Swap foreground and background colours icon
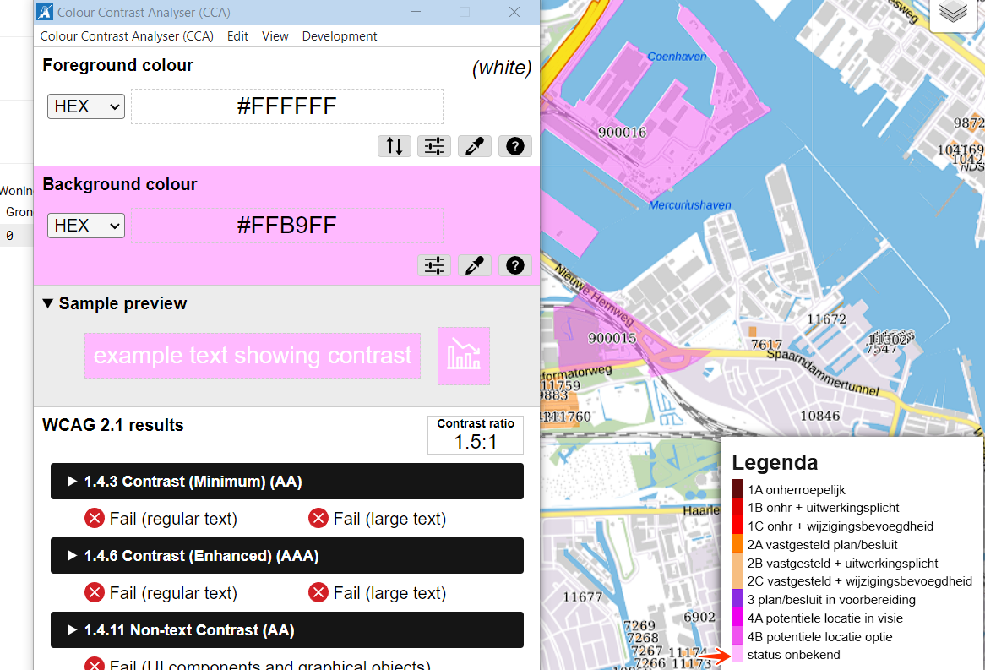This screenshot has width=985, height=670. coord(394,146)
